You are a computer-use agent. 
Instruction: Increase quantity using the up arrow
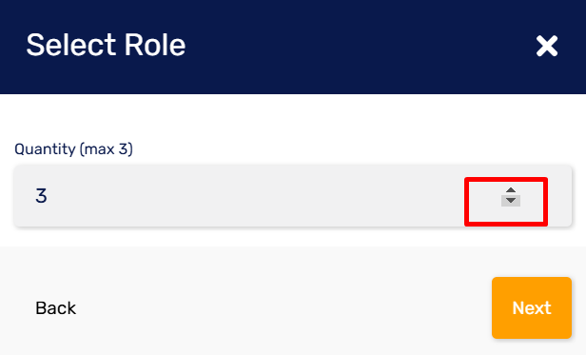click(511, 190)
